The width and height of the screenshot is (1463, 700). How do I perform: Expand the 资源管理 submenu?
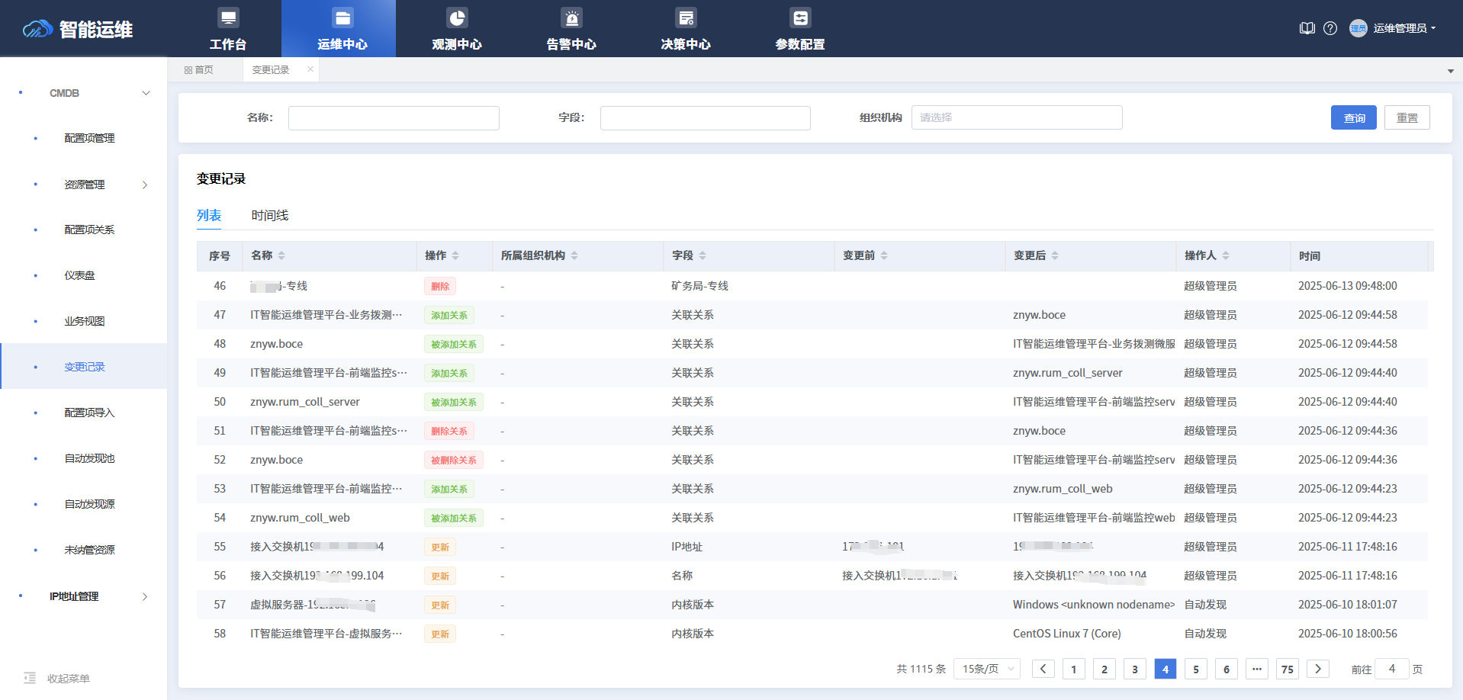click(x=145, y=185)
